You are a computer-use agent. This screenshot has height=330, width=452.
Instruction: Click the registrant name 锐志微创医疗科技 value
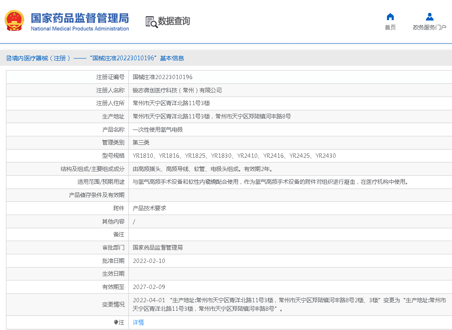177,90
